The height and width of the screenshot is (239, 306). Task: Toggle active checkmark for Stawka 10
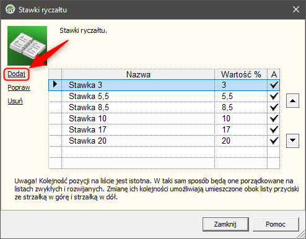point(274,118)
